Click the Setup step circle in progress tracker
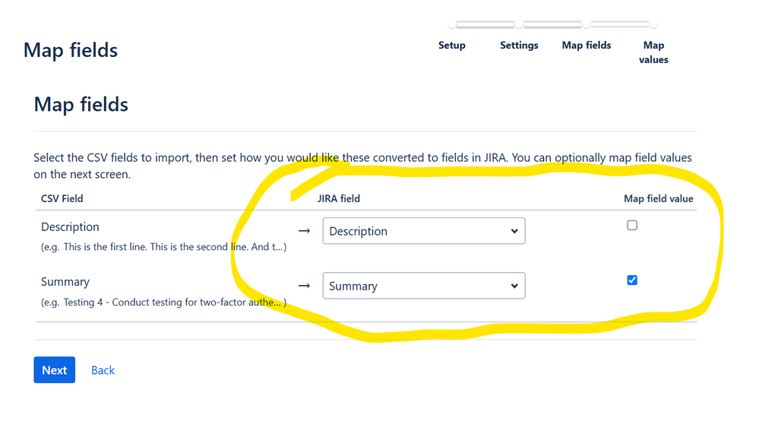 tap(451, 24)
